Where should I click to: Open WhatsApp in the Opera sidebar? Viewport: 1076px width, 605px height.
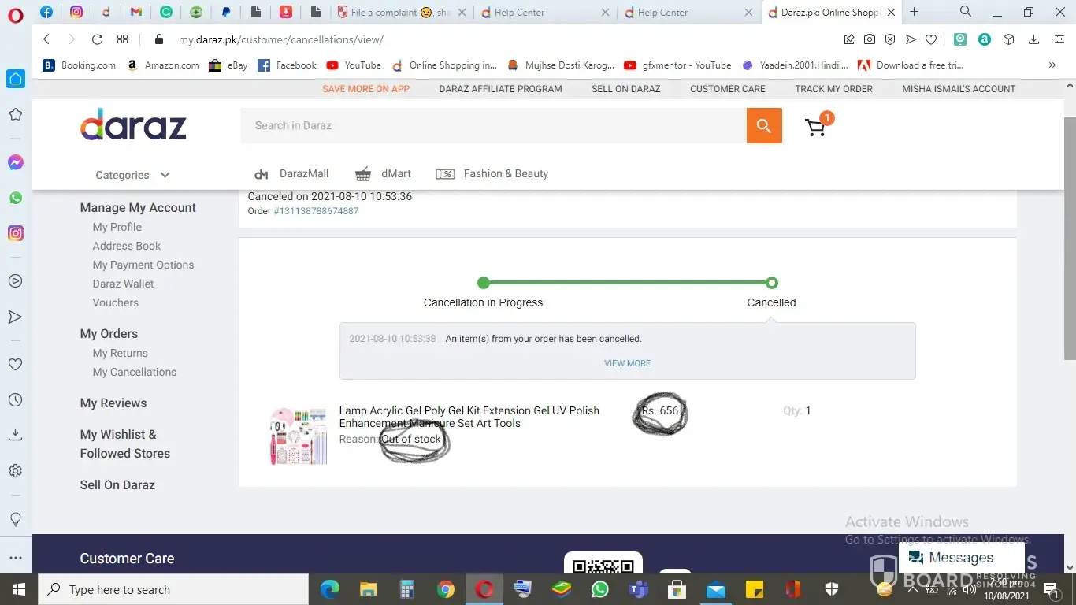(15, 198)
